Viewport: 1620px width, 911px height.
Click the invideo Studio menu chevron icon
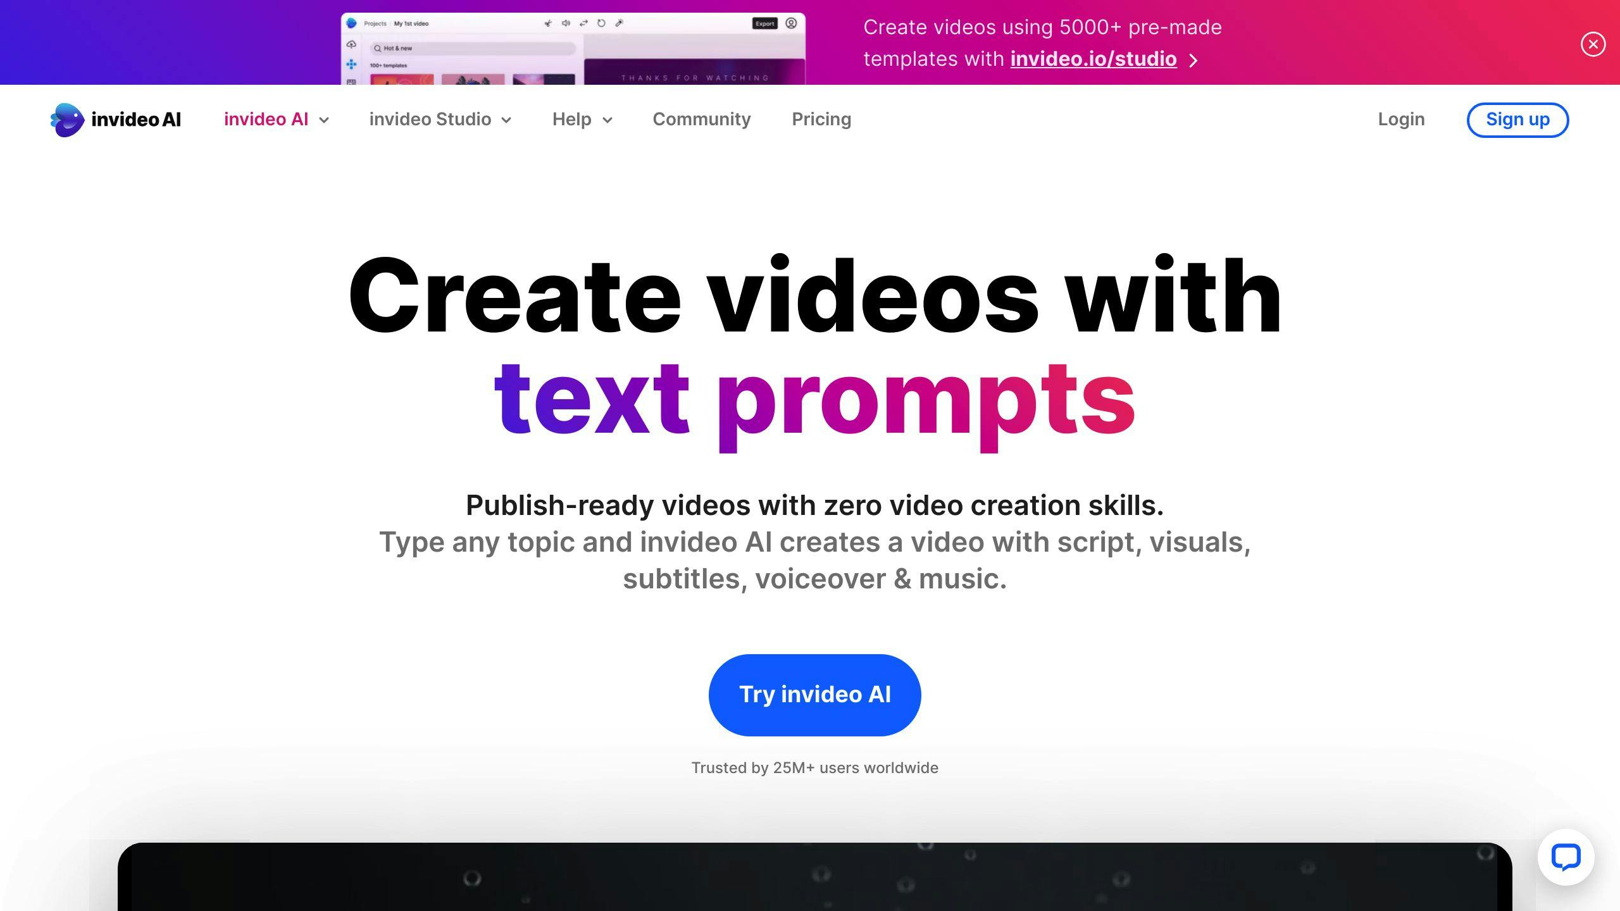(506, 120)
